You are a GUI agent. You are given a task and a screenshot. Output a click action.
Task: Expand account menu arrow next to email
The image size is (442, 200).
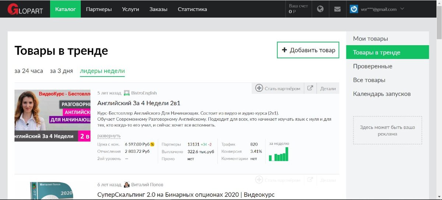click(402, 9)
